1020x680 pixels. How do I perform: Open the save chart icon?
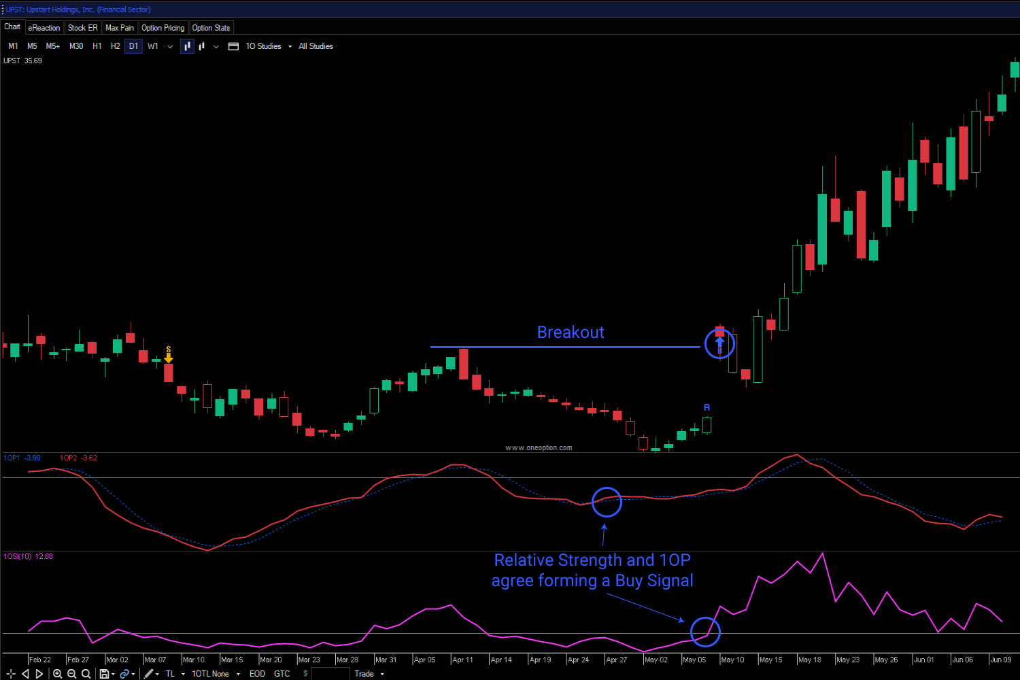[x=103, y=673]
